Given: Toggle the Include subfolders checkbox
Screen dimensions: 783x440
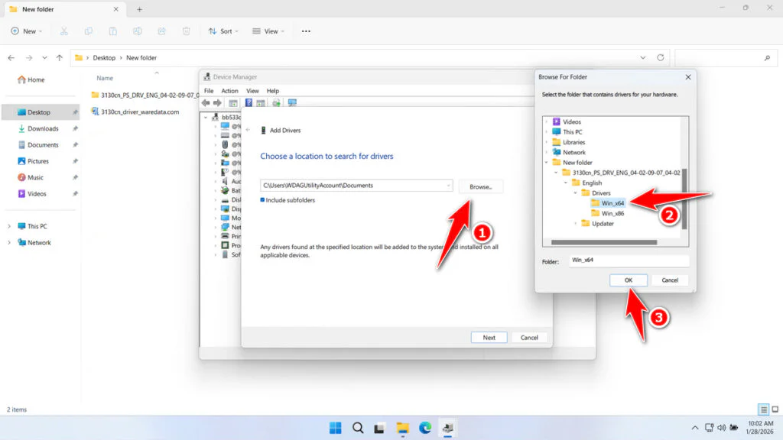Looking at the screenshot, I should coord(263,200).
